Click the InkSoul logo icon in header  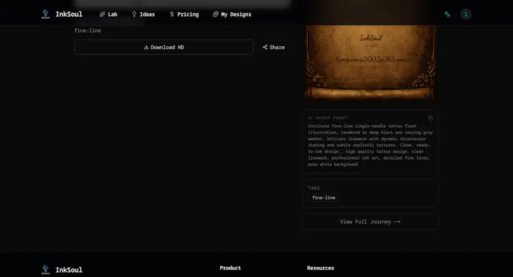click(x=46, y=14)
